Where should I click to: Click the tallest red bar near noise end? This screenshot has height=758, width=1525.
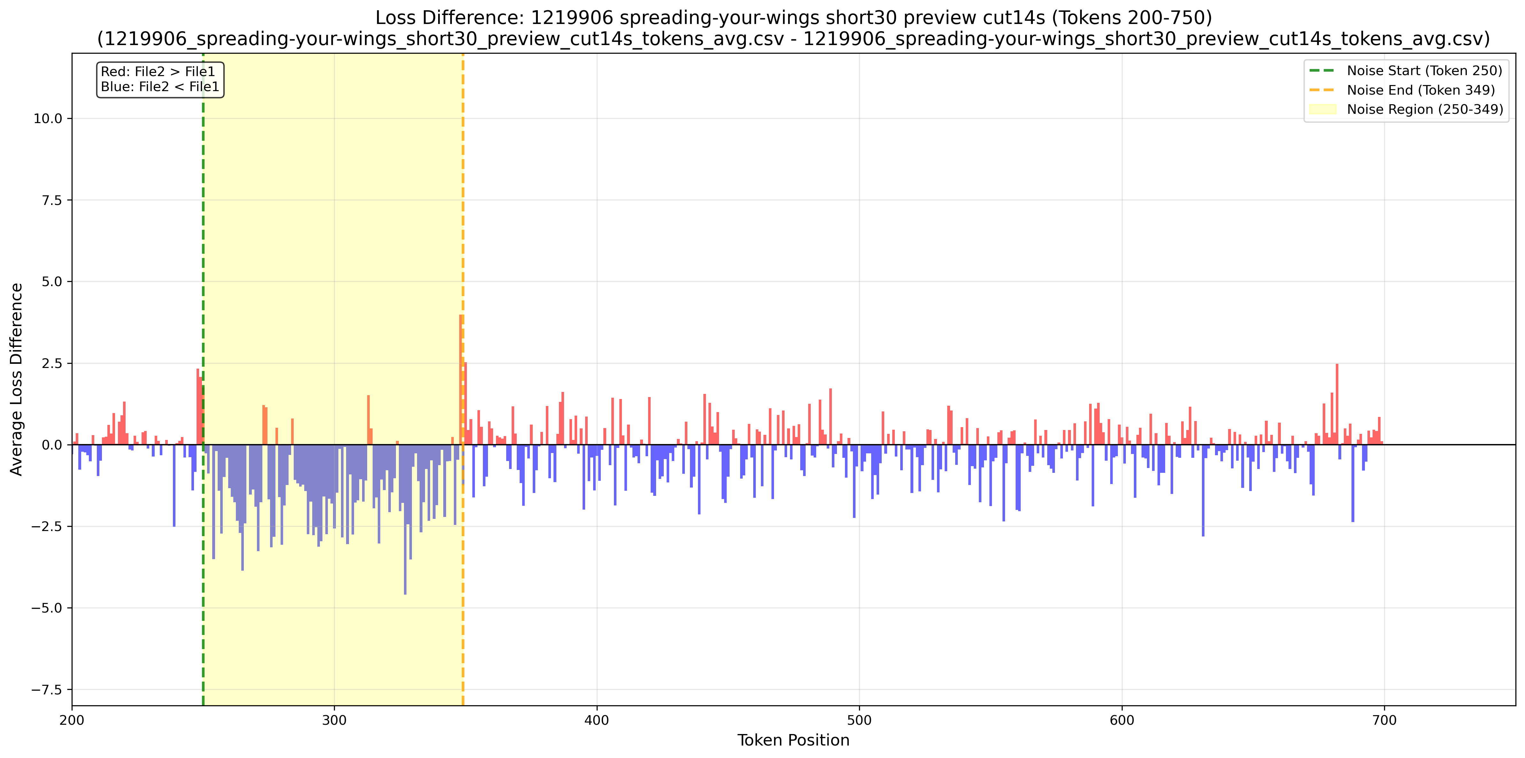click(461, 379)
